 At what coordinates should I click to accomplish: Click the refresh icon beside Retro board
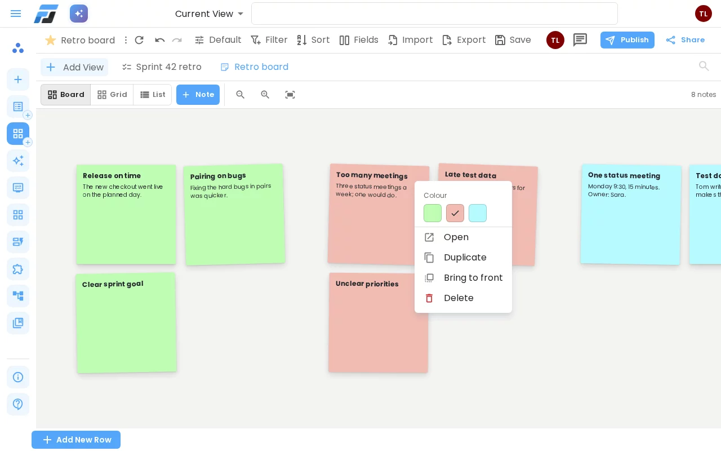(x=139, y=40)
